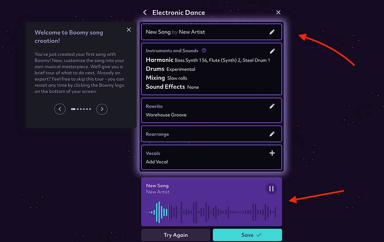Click the Rewrite heading

click(154, 106)
